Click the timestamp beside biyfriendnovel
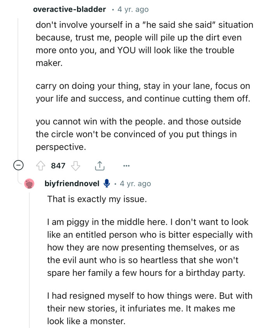 135,184
